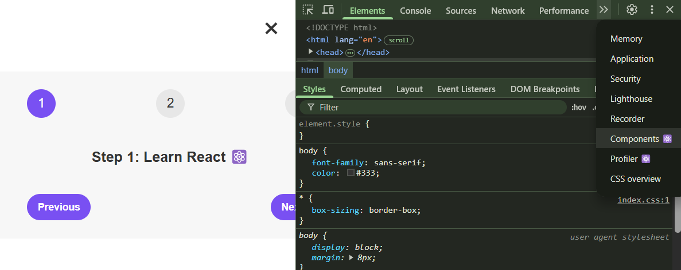Toggle the :hov element state button
The width and height of the screenshot is (681, 270).
coord(578,108)
